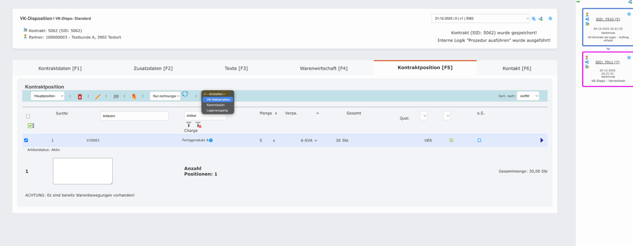Click the empty text area below the table
The height and width of the screenshot is (246, 633).
83,171
